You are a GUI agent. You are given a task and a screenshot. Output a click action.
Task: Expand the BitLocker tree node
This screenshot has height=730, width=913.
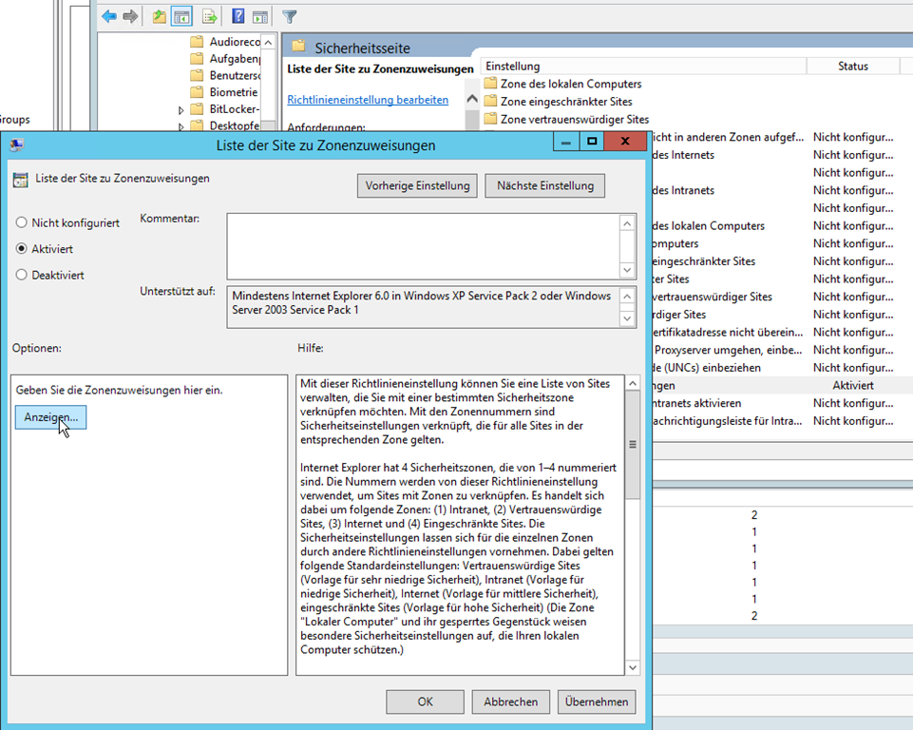pyautogui.click(x=181, y=110)
